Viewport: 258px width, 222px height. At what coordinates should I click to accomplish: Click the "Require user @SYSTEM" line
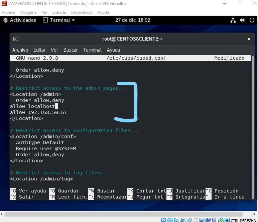(46, 149)
